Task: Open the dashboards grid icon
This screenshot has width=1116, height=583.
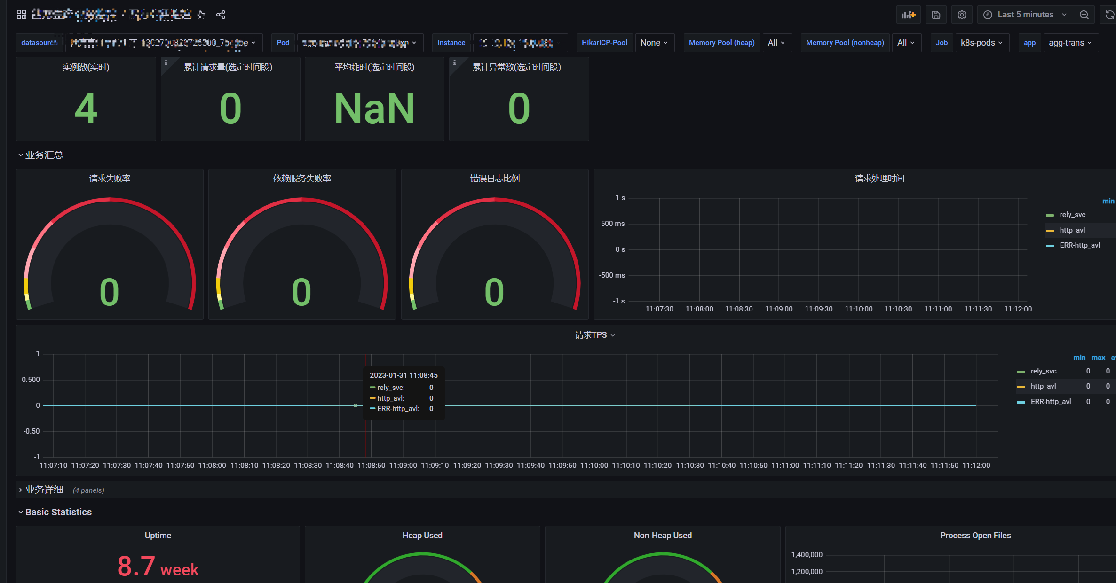Action: point(21,15)
